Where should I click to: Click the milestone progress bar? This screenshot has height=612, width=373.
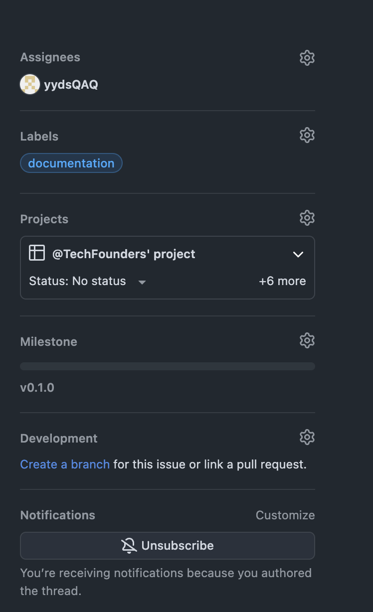point(167,366)
